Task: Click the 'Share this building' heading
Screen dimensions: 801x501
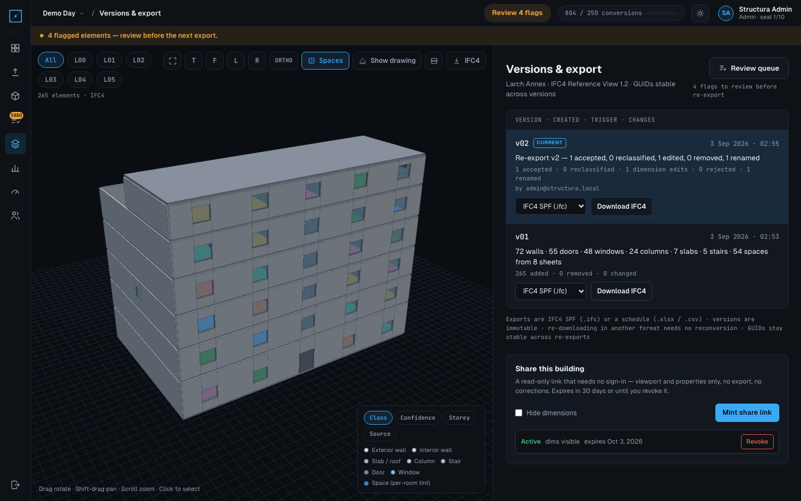Action: [550, 369]
